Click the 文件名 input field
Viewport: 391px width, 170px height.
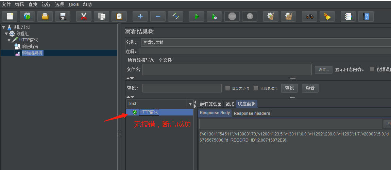pos(227,69)
